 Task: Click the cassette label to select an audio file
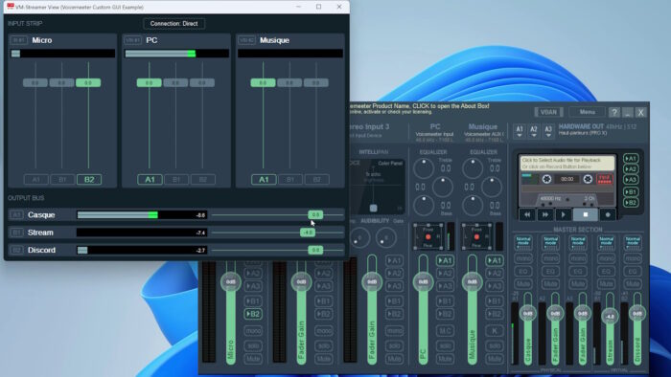[x=567, y=163]
